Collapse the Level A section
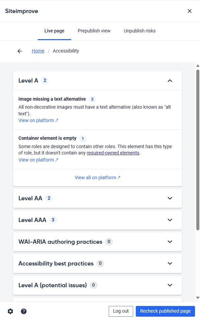 pyautogui.click(x=97, y=81)
